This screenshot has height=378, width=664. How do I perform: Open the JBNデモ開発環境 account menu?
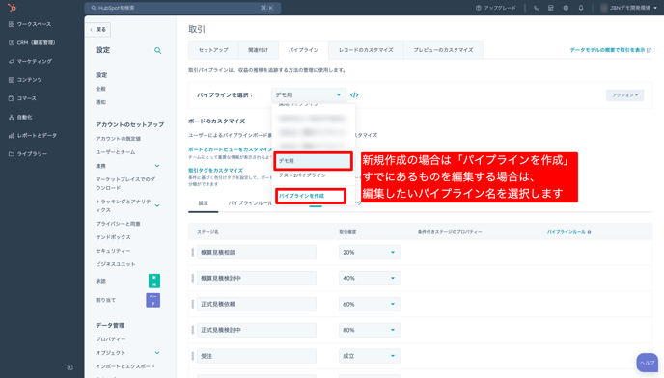click(x=629, y=8)
